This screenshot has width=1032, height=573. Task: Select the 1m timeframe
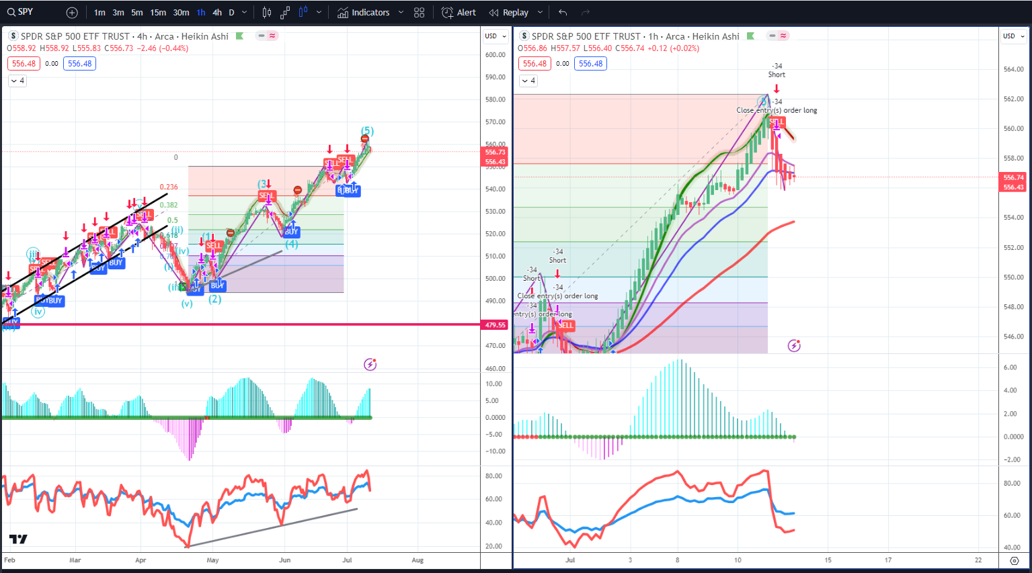click(100, 13)
